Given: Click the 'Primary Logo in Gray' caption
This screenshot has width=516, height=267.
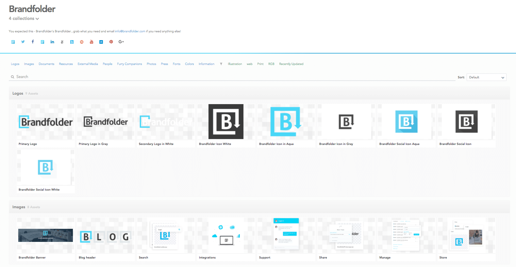Looking at the screenshot, I should 93,144.
